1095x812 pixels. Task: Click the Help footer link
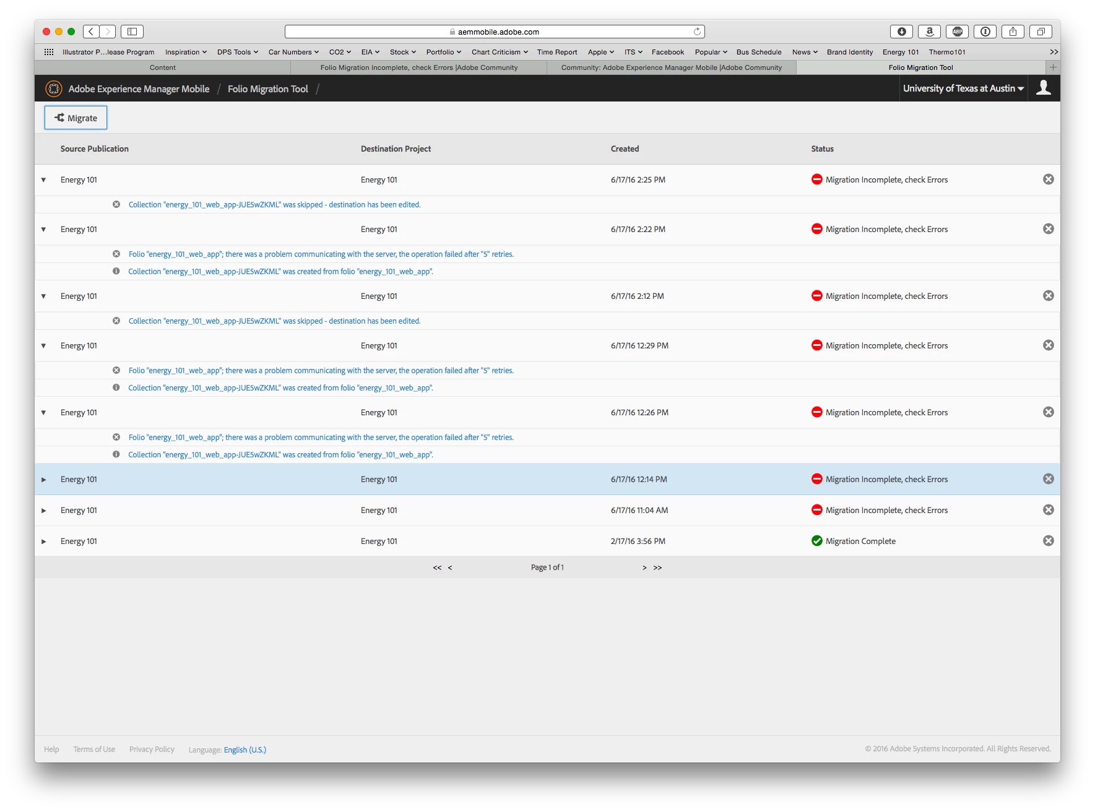(51, 749)
